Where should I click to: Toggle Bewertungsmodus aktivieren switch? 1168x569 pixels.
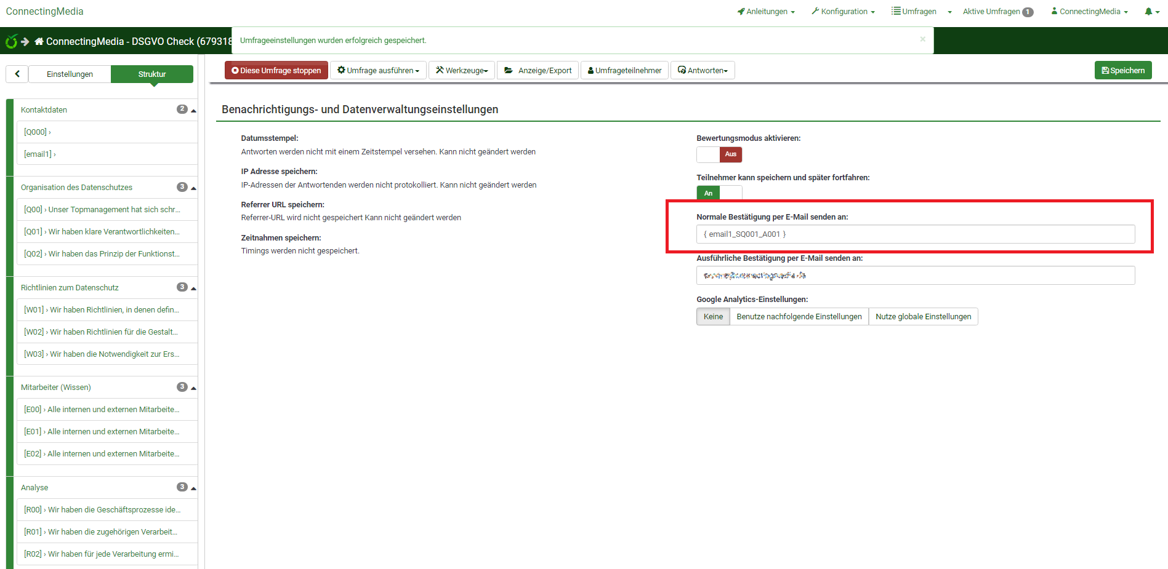(719, 154)
